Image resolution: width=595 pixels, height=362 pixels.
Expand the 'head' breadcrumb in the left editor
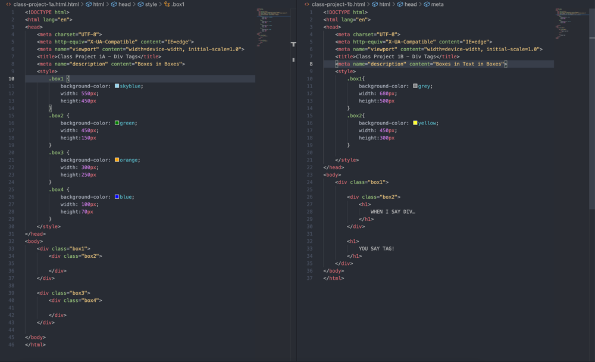(x=124, y=4)
